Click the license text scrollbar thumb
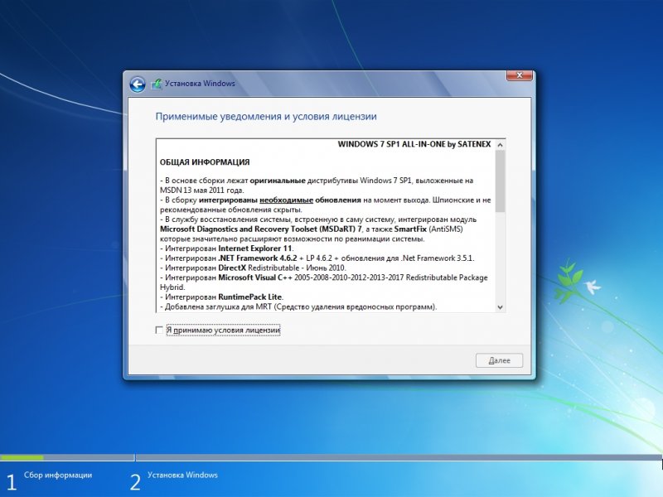Image resolution: width=663 pixels, height=497 pixels. point(501,181)
